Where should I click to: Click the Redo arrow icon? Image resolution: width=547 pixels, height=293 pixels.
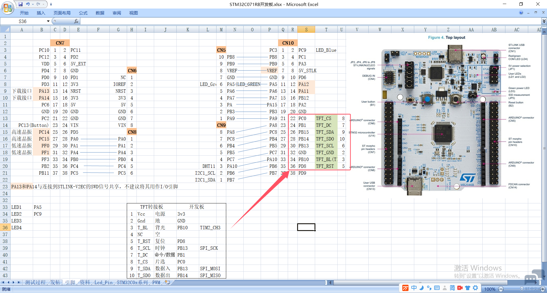click(38, 4)
